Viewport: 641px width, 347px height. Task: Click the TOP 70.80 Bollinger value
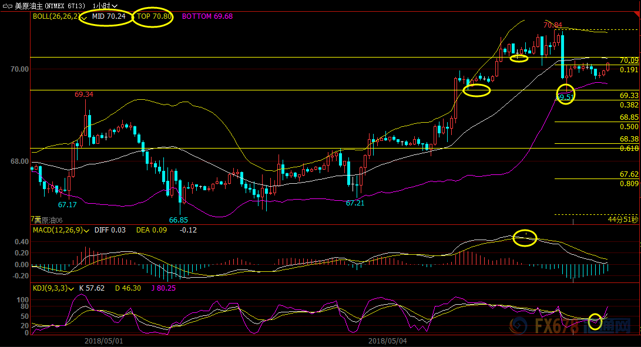(x=154, y=16)
